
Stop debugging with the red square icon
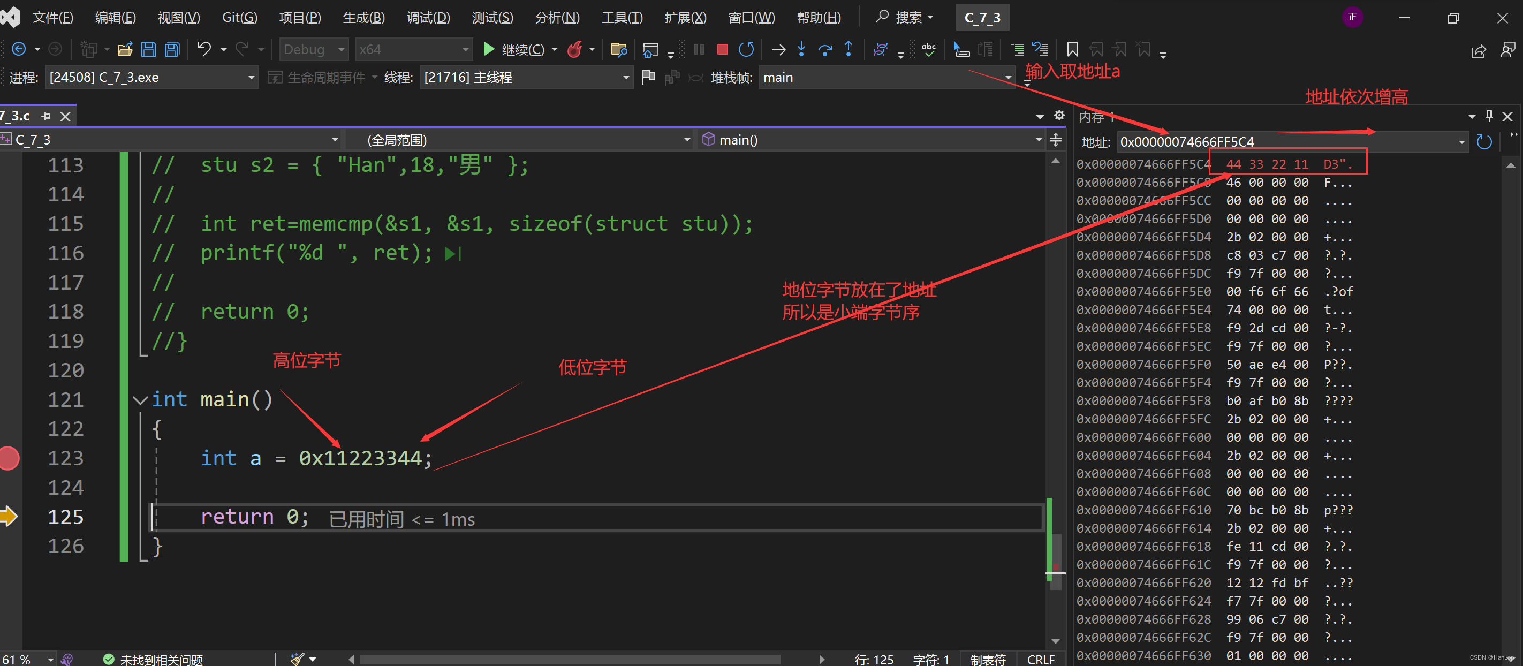pos(722,49)
